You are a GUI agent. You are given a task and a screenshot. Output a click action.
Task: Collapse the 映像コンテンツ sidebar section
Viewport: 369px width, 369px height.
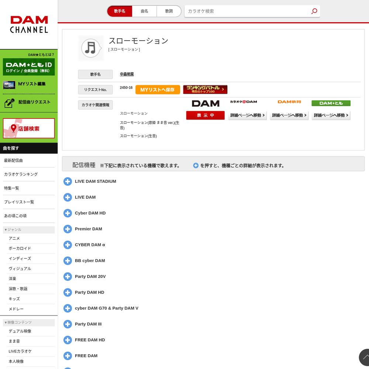pyautogui.click(x=29, y=323)
